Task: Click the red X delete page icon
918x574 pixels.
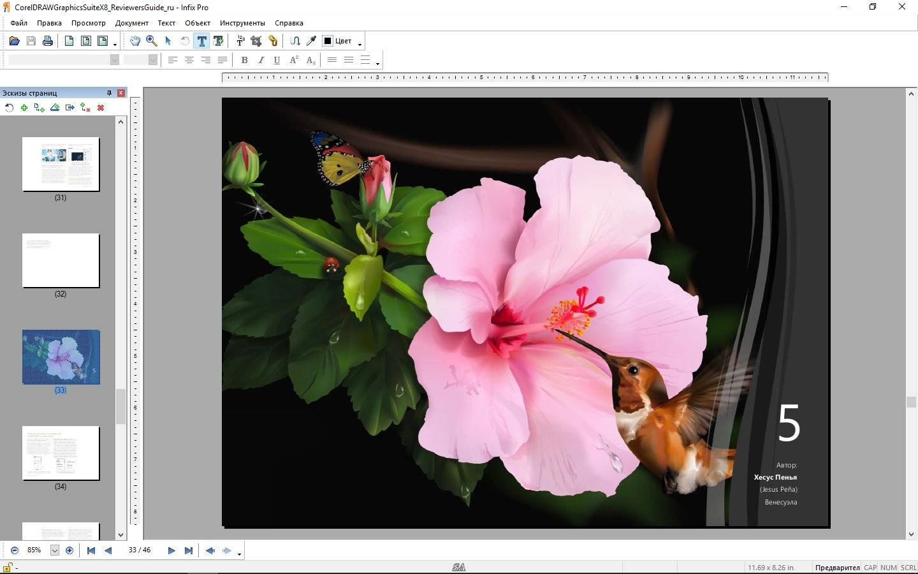Action: click(101, 108)
